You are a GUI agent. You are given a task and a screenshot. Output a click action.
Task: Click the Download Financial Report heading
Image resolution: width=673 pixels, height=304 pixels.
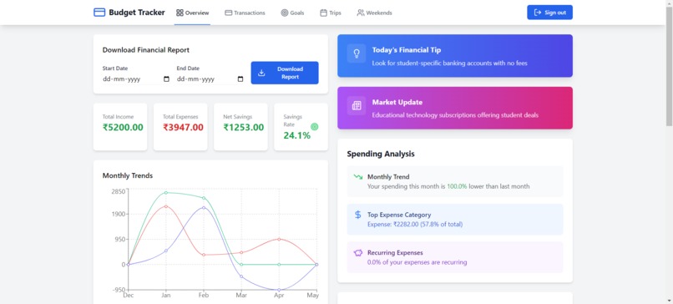(x=146, y=50)
